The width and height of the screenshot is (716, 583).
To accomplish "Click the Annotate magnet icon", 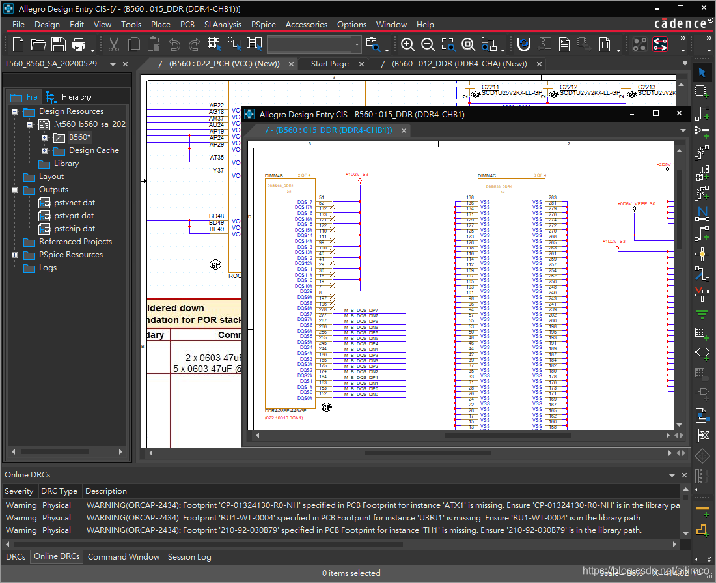I will [524, 44].
